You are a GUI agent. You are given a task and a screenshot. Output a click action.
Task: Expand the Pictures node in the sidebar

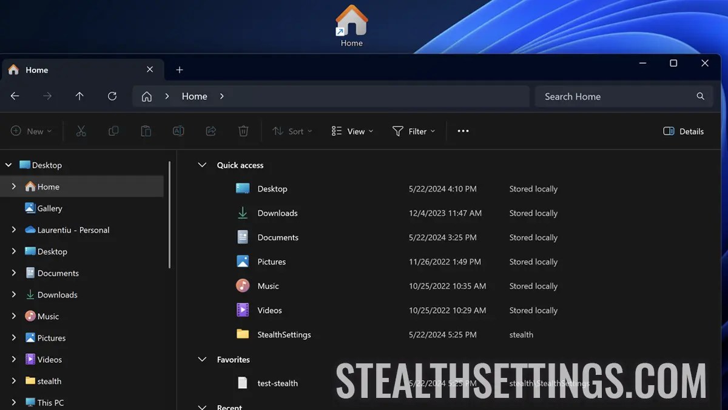coord(13,338)
